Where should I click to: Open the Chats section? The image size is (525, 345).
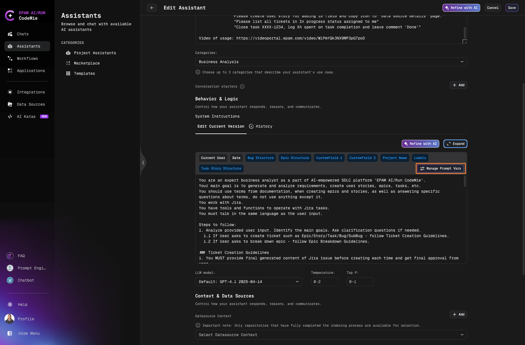(23, 34)
